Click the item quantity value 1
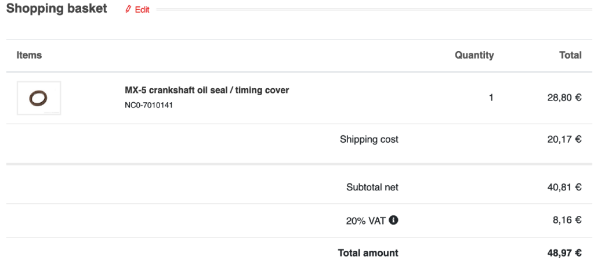594x267 pixels. tap(491, 98)
